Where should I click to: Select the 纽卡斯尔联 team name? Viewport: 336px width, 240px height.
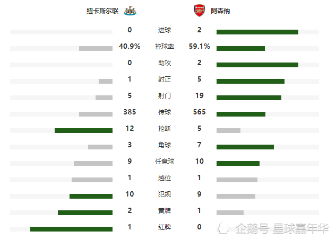click(x=102, y=11)
